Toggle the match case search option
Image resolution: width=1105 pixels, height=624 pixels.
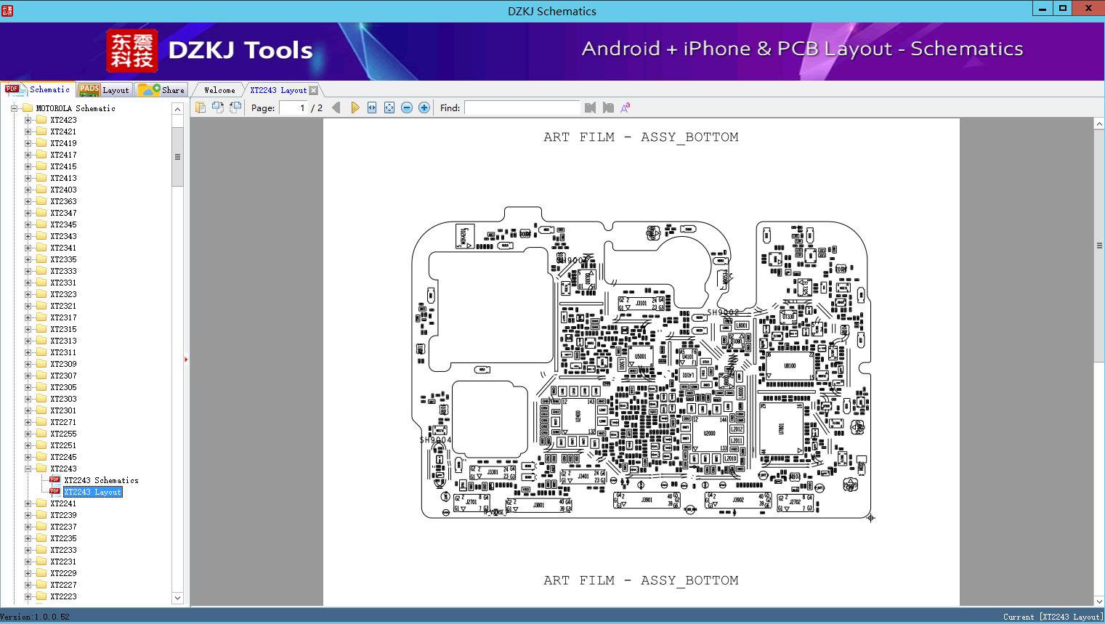626,108
